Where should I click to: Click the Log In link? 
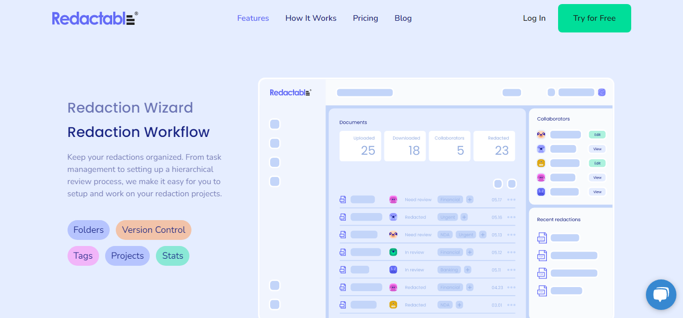[534, 18]
